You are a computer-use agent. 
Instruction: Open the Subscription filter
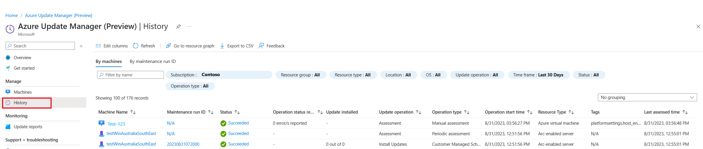click(219, 75)
